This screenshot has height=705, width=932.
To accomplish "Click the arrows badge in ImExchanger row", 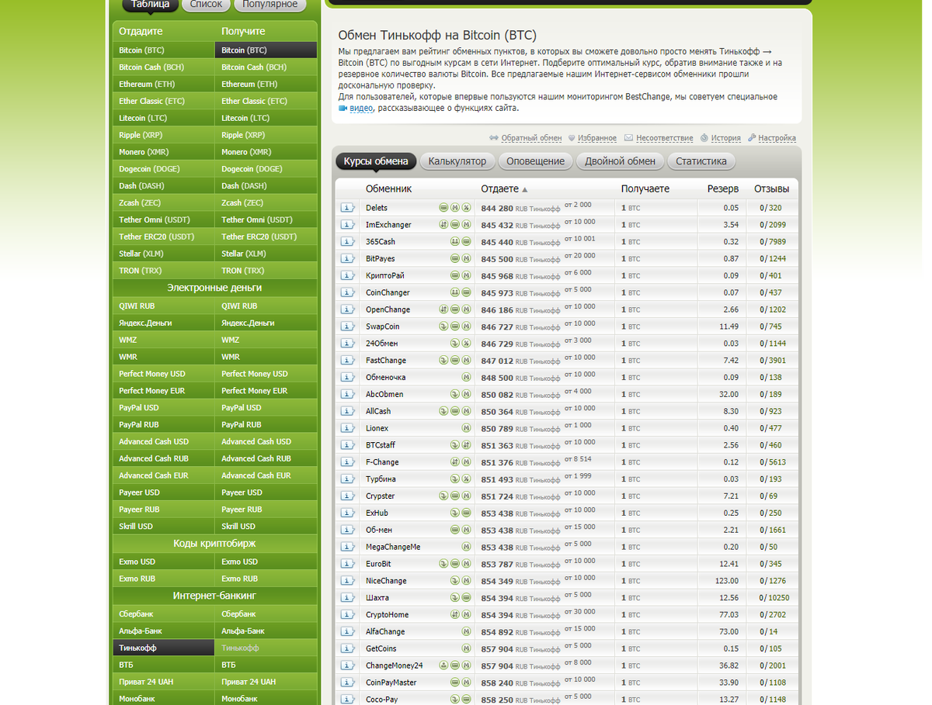I will (443, 225).
